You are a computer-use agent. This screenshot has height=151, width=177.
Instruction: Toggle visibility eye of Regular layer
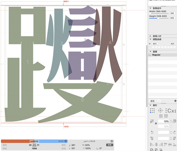150,55
